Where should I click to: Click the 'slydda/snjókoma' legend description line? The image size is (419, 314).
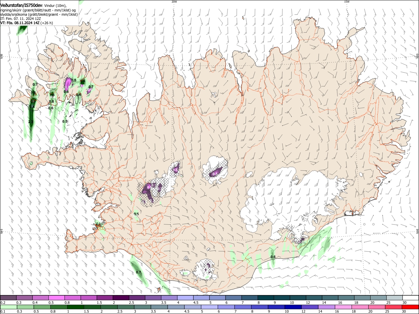click(x=39, y=14)
